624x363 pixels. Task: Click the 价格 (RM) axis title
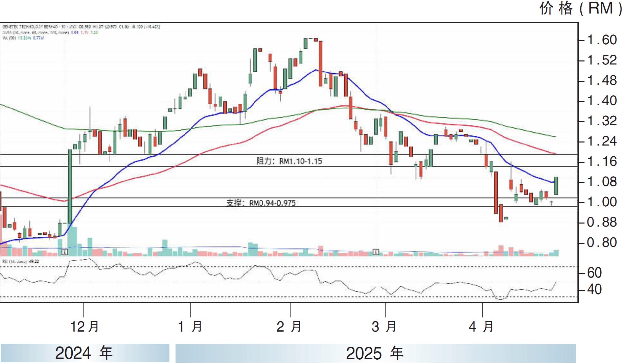pyautogui.click(x=581, y=8)
